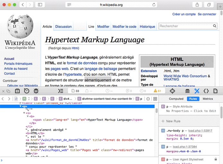Image resolution: width=223 pixels, height=164 pixels.
Task: Add a new tab with plus button
Action: click(x=220, y=6)
